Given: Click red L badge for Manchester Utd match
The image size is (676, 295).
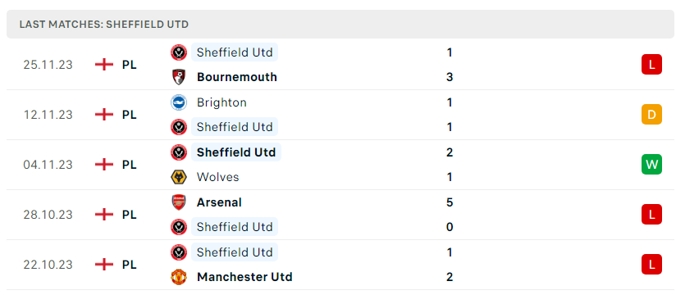Looking at the screenshot, I should (651, 264).
